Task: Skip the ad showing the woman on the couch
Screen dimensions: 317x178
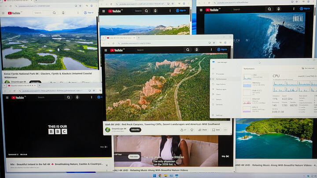Action: tap(225, 156)
